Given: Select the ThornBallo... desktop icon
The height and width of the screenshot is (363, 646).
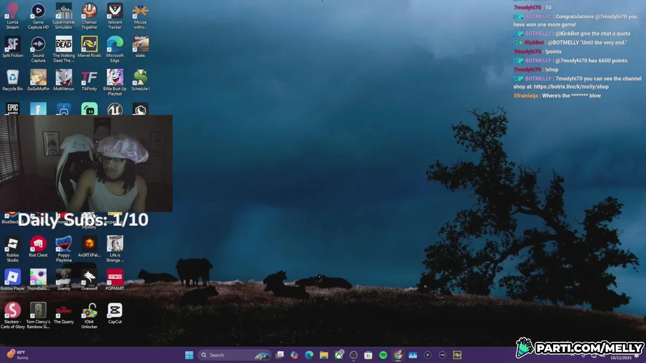Looking at the screenshot, I should 38,280.
